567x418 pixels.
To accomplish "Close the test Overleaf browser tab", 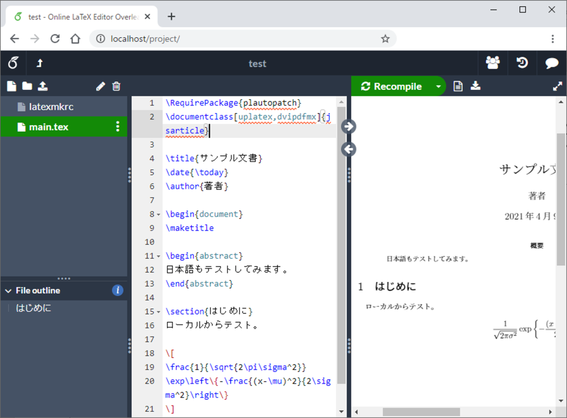I will click(147, 17).
